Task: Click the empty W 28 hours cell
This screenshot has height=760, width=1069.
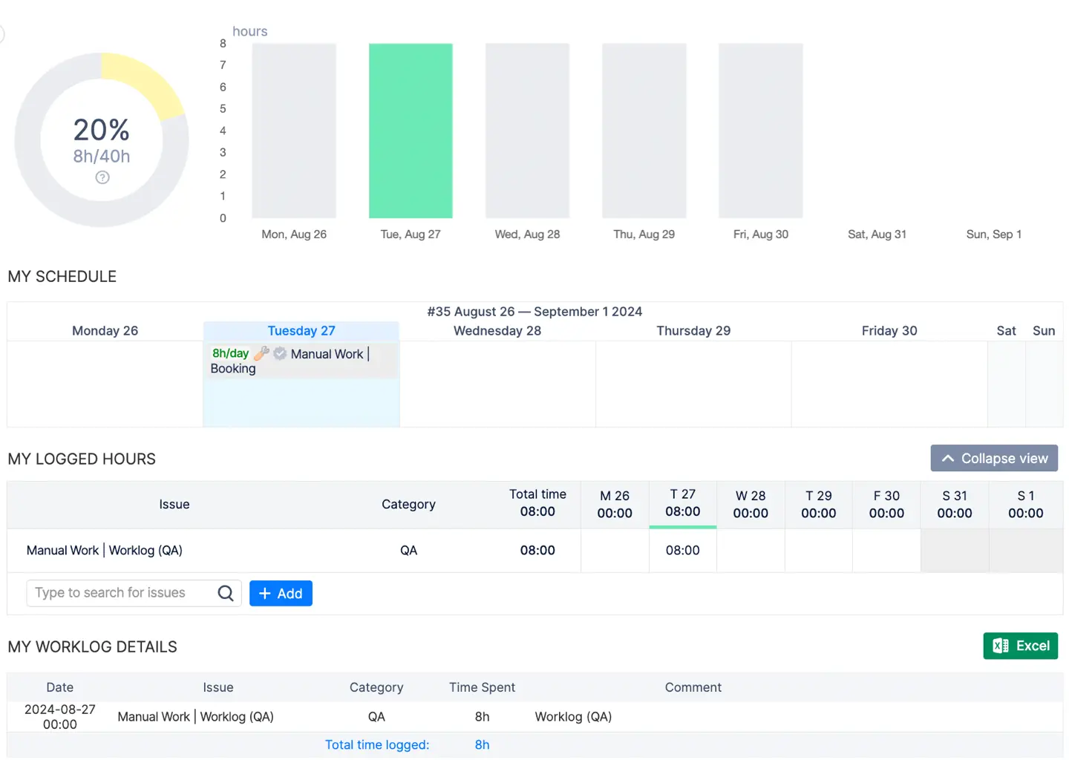Action: (x=751, y=551)
